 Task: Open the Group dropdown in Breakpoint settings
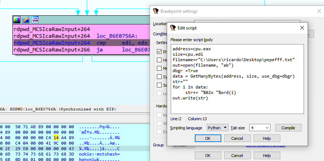181,145
